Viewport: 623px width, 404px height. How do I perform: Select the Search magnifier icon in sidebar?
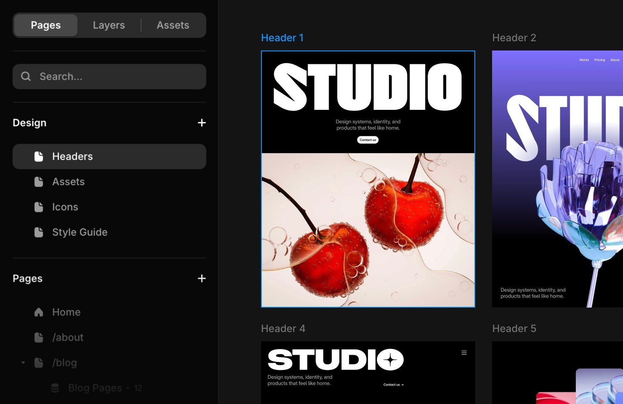pos(26,77)
